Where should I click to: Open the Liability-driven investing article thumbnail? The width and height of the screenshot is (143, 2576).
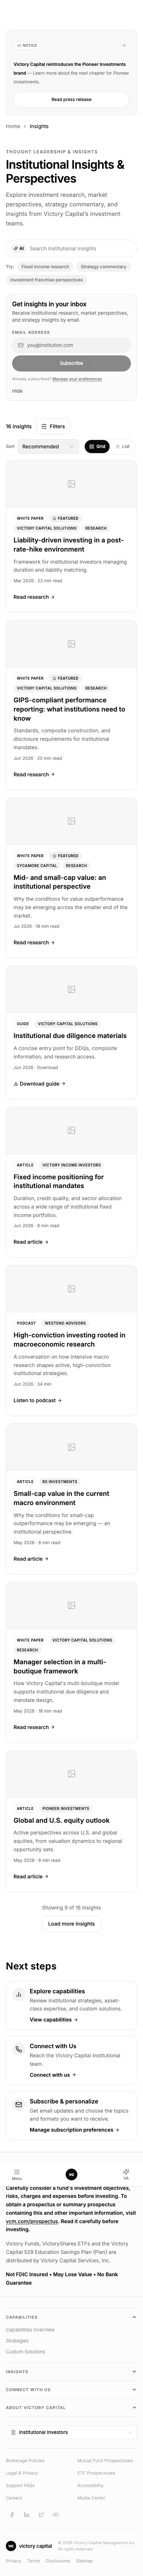(x=71, y=484)
